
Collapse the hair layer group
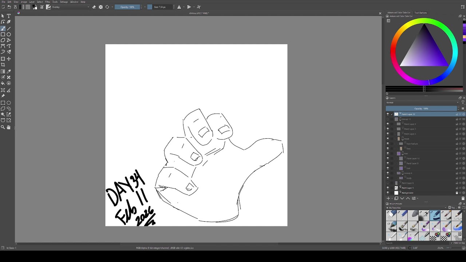pyautogui.click(x=403, y=154)
